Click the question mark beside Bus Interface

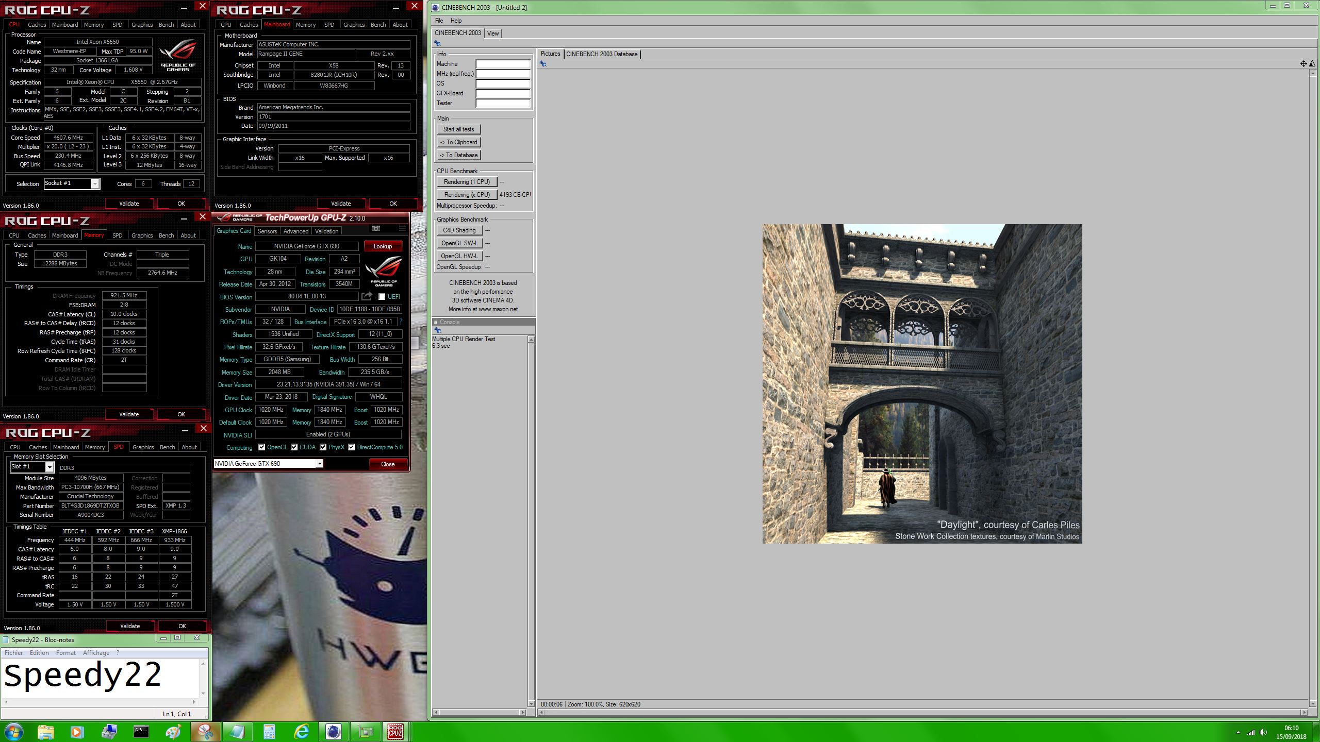coord(401,322)
